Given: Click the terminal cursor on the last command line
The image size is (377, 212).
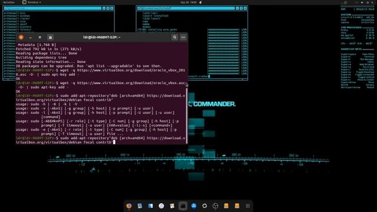Looking at the screenshot, I should coord(114,142).
